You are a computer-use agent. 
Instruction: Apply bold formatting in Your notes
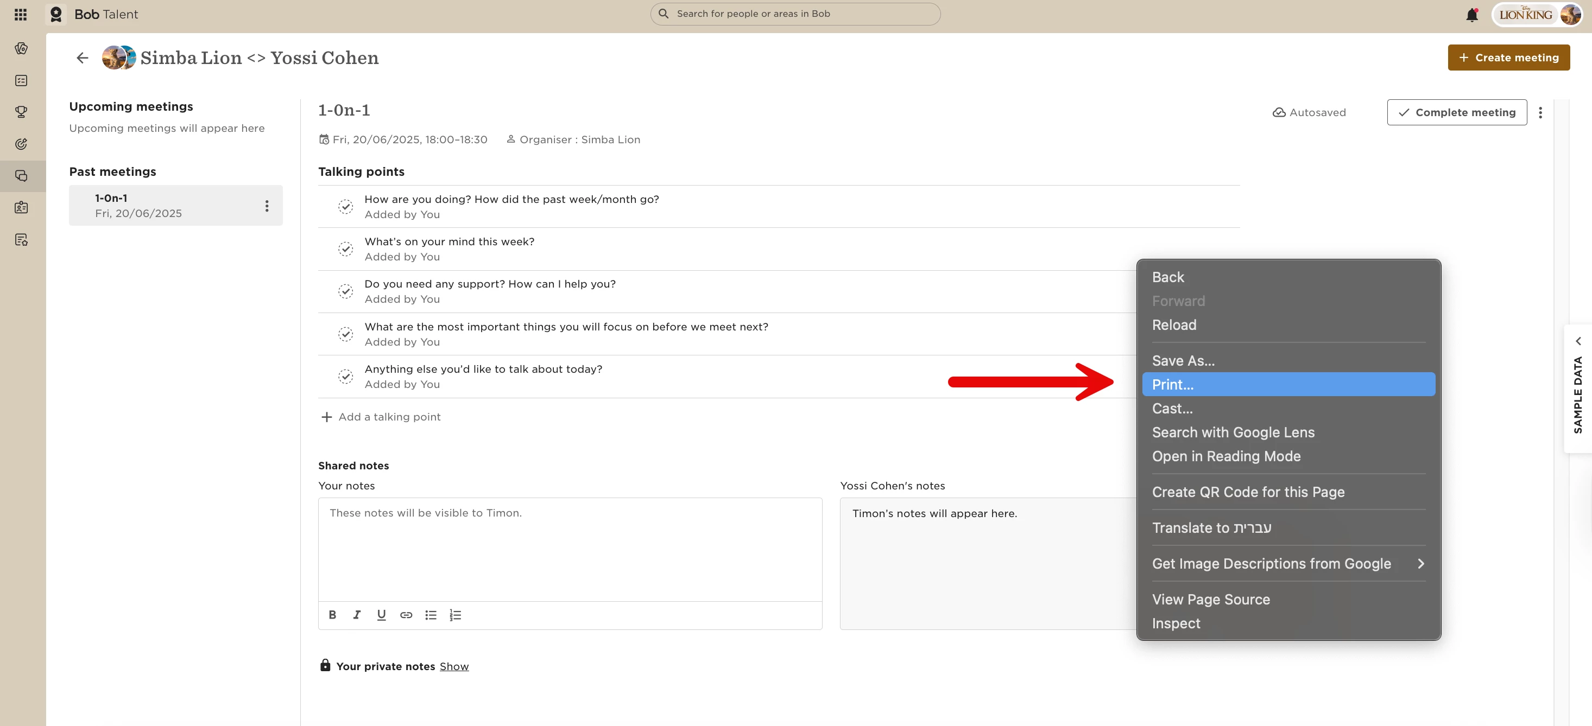(332, 615)
